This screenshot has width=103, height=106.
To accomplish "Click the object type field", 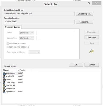I will [x=39, y=14].
